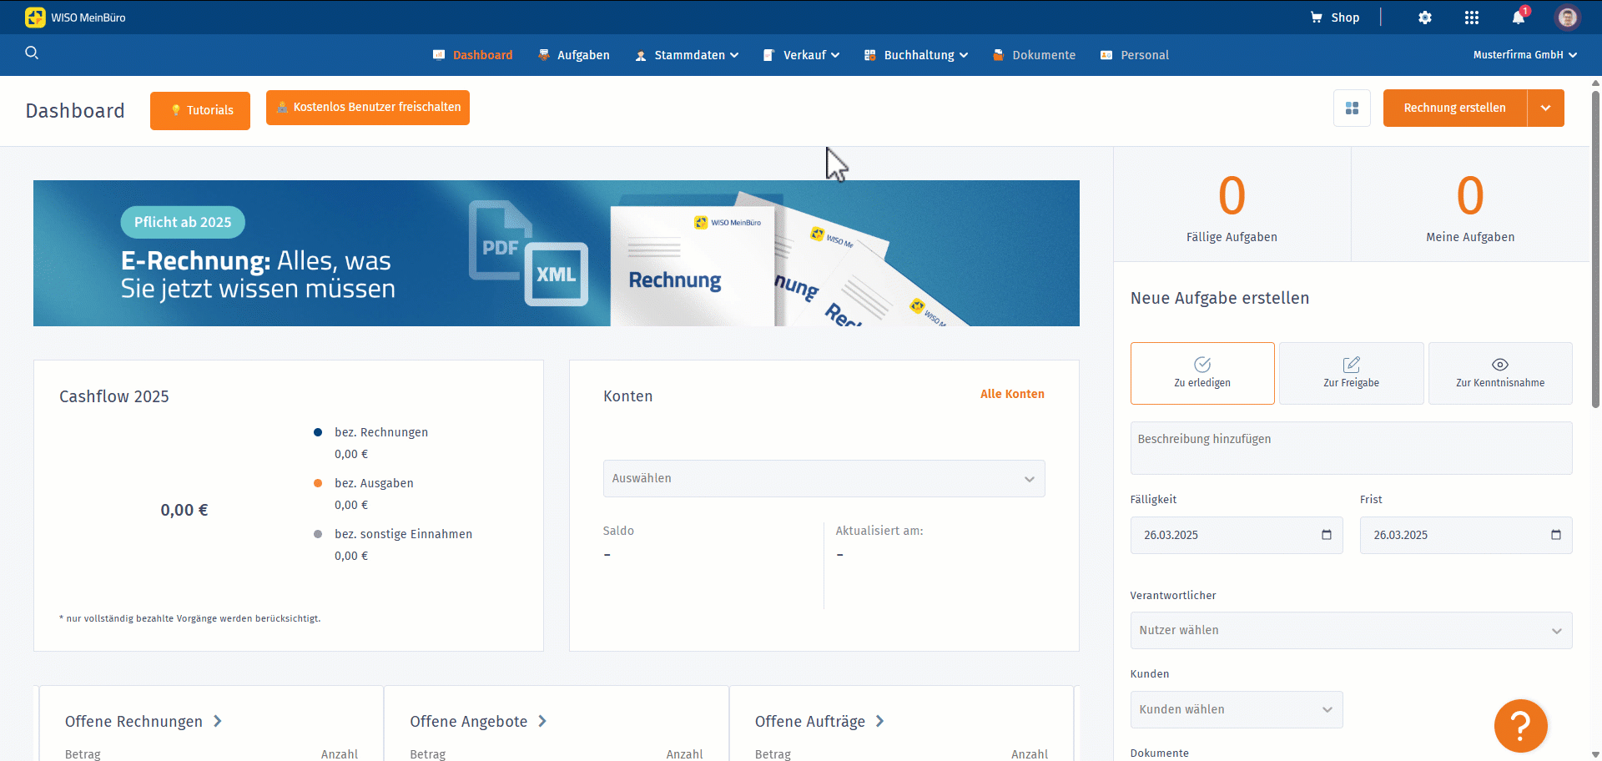Expand the arrow beside 'Rechnung erstellen'
Screen dimensions: 1602x761
click(1546, 108)
